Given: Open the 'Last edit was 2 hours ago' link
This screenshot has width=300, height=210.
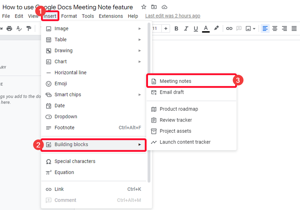Looking at the screenshot, I should coord(173,16).
